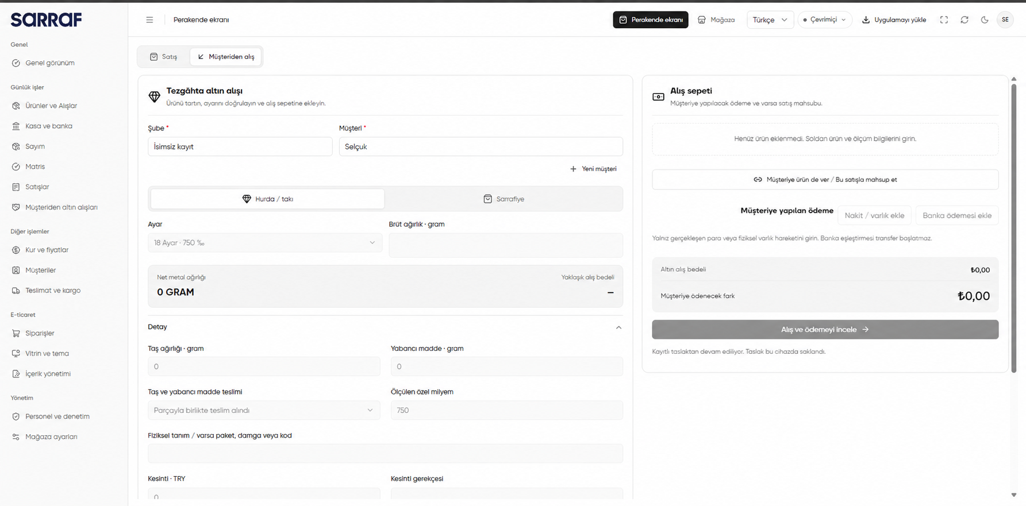
Task: Click Banka ödemesi ekle button
Action: [x=957, y=215]
